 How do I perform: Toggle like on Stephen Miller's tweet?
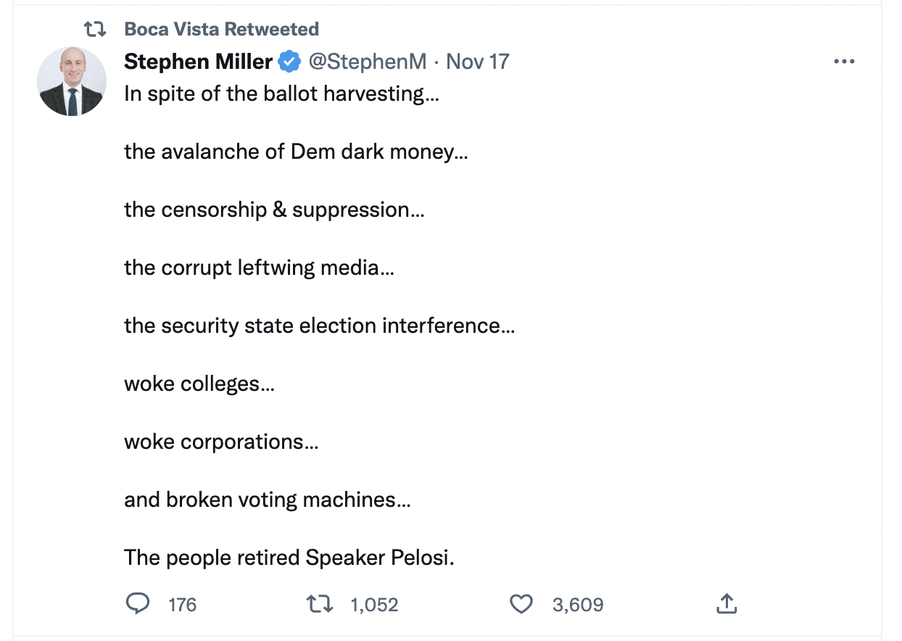tap(521, 603)
